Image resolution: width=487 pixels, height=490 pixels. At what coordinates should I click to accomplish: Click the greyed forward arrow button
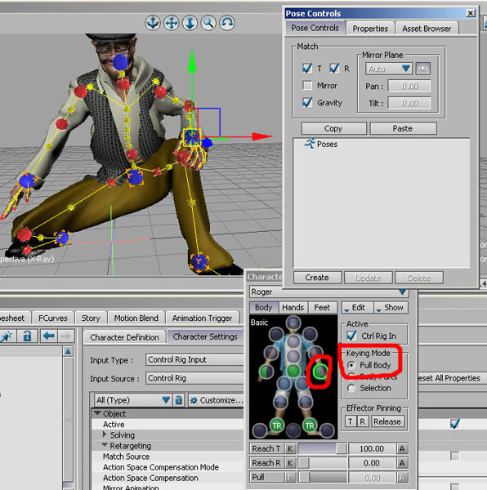(65, 336)
